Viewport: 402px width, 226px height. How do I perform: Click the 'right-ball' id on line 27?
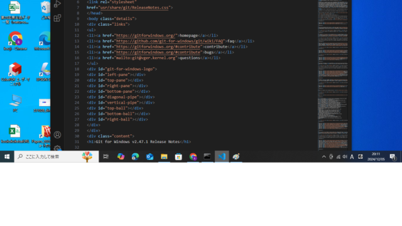[x=119, y=119]
